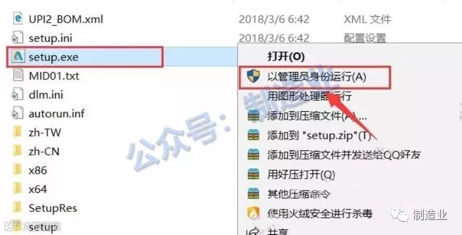462x235 pixels.
Task: Select 添加到压缩文件(A) option
Action: click(x=316, y=116)
